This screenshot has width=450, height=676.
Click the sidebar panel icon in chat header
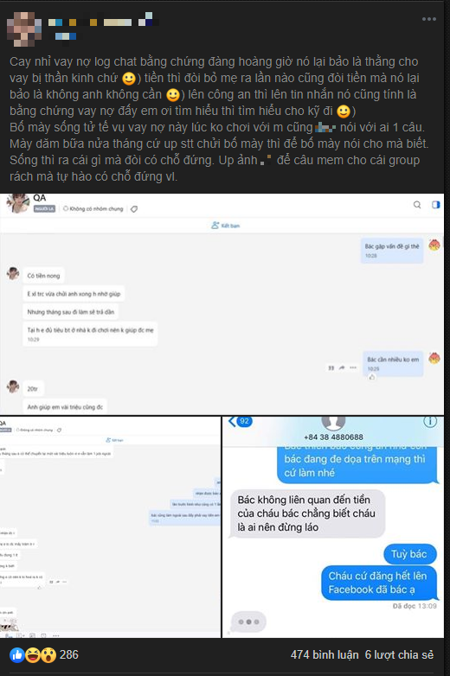tap(436, 205)
